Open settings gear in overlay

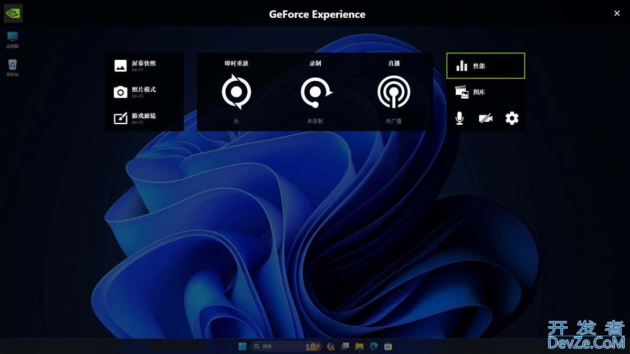[512, 118]
